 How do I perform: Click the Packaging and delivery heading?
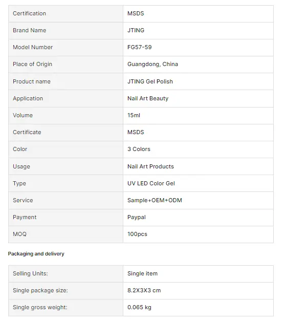36,254
